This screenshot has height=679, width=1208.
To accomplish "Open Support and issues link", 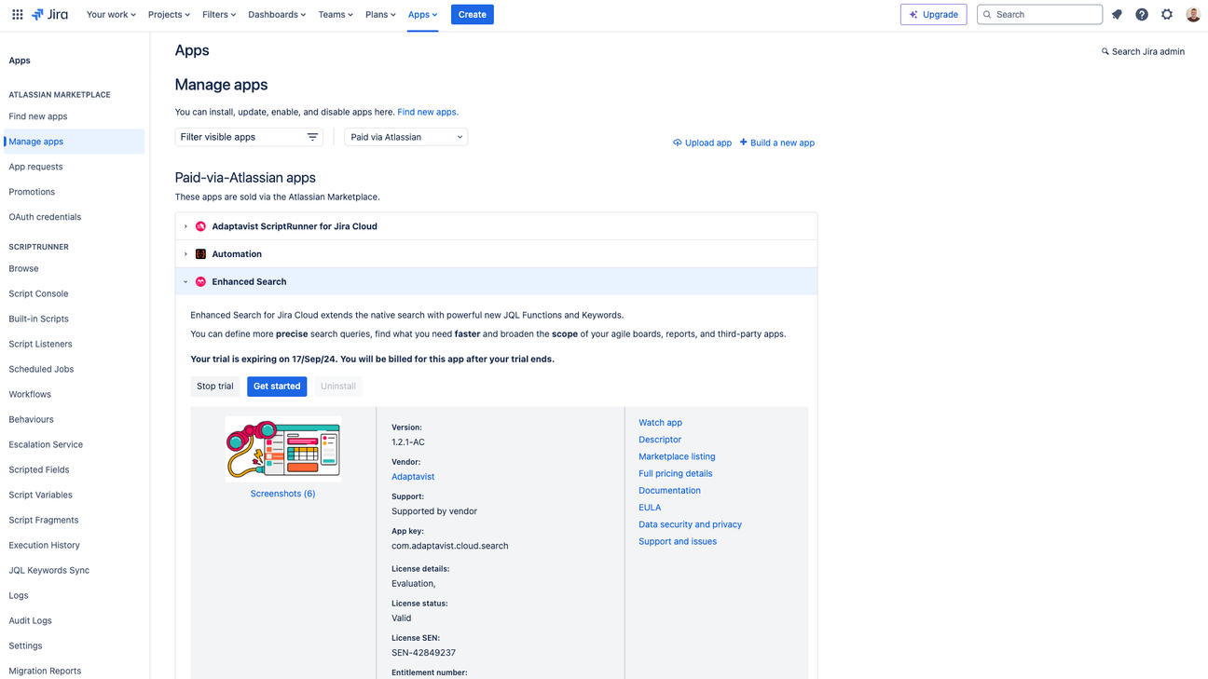I will tap(678, 541).
